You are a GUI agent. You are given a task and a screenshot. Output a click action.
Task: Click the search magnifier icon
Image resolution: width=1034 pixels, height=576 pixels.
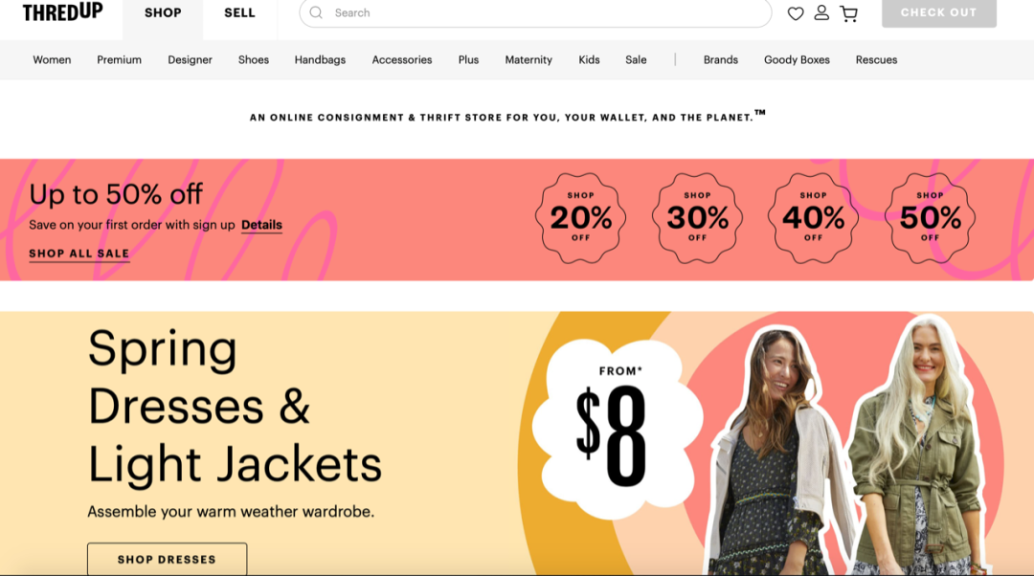(x=316, y=12)
